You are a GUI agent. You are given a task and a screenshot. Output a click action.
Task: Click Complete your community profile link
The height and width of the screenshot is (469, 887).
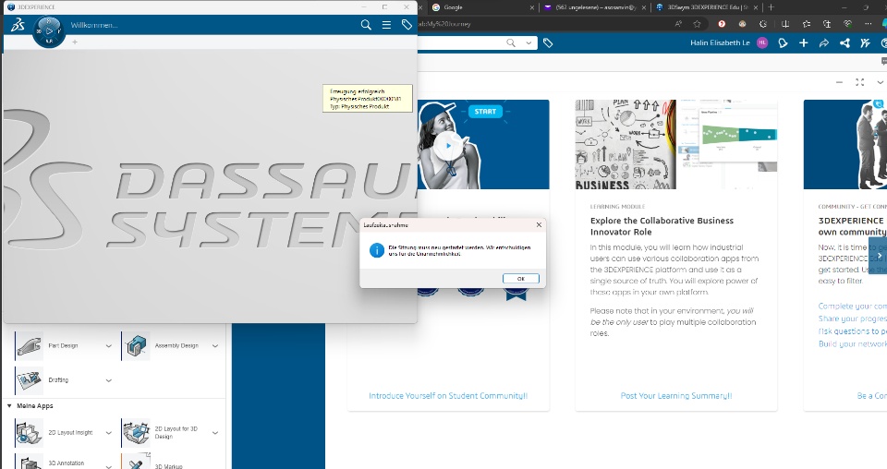coord(852,306)
